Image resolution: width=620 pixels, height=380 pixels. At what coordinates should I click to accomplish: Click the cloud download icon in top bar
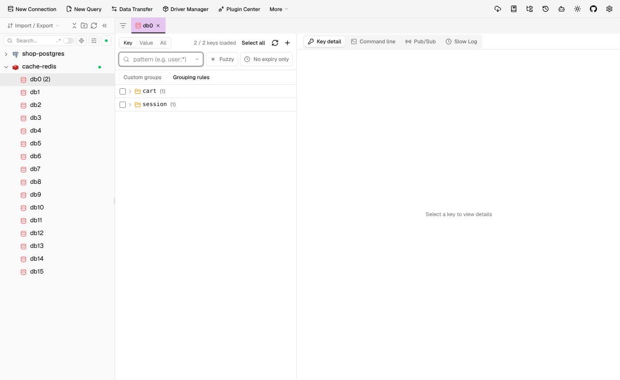pos(498,9)
